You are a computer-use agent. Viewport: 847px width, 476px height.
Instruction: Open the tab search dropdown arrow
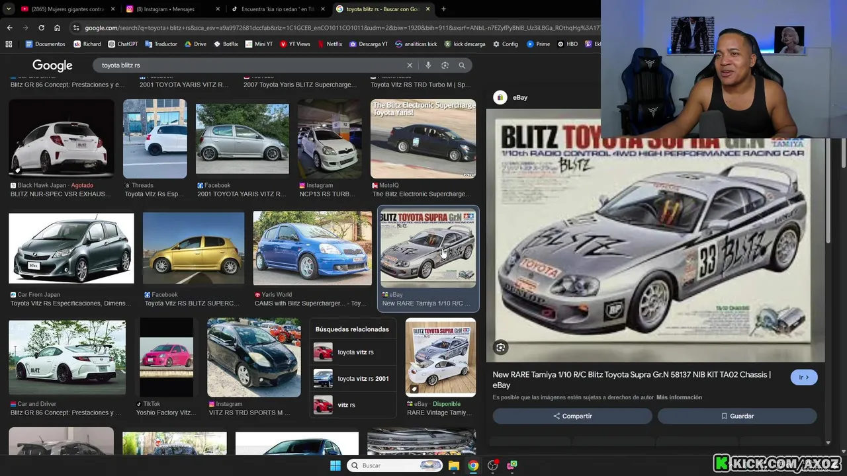(x=8, y=9)
